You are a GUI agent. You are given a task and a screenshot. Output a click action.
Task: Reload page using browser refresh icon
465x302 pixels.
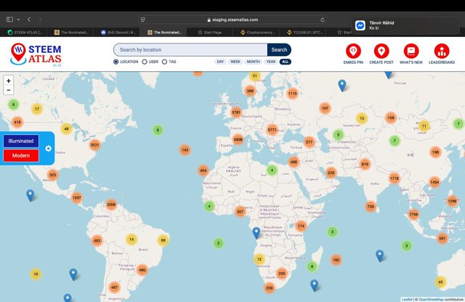click(323, 20)
